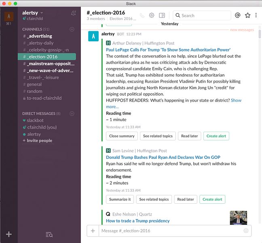Click Create alert under Paul Ryan article
Image resolution: width=262 pixels, height=243 pixels.
(x=212, y=199)
